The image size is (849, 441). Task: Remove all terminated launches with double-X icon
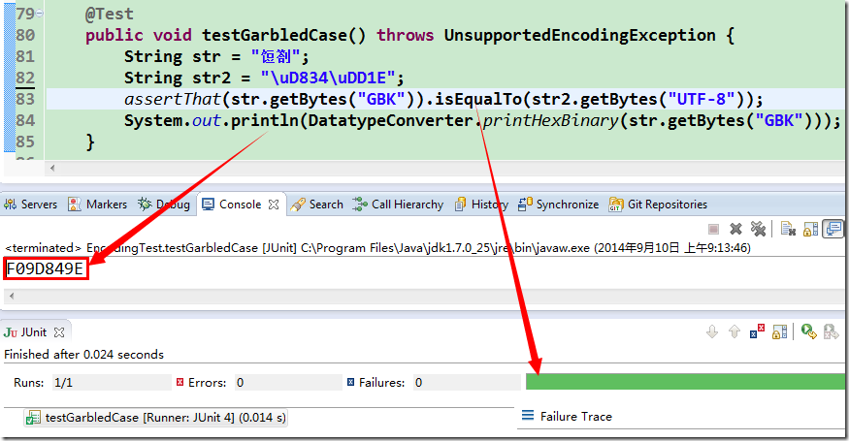click(x=758, y=230)
